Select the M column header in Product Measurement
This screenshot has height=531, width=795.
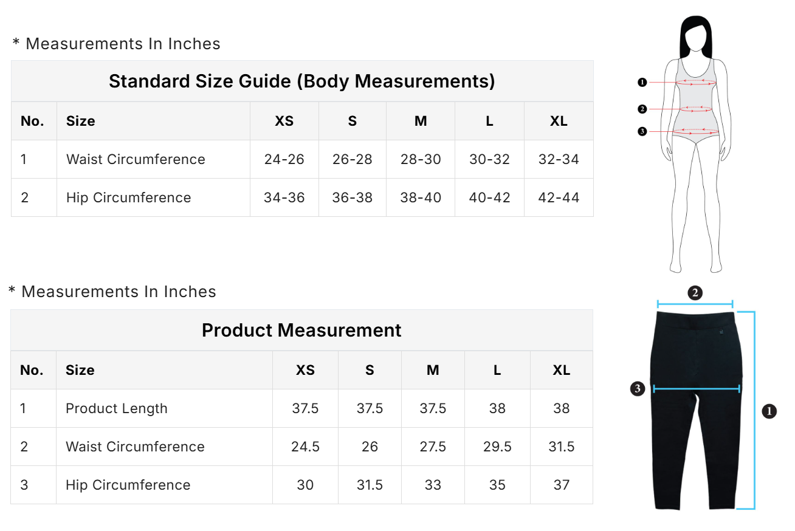tap(433, 371)
